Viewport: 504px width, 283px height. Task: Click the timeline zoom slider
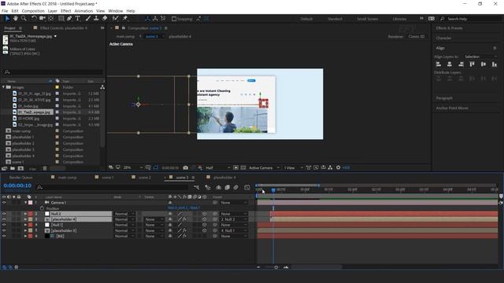point(276,267)
